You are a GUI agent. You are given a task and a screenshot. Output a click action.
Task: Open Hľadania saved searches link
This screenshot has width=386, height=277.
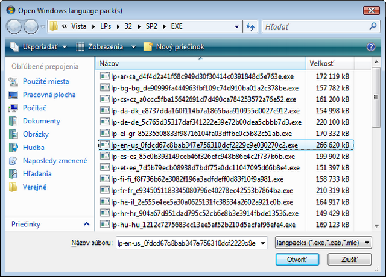(37, 174)
